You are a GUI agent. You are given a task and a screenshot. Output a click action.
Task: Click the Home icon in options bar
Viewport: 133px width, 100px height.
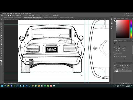2,16
